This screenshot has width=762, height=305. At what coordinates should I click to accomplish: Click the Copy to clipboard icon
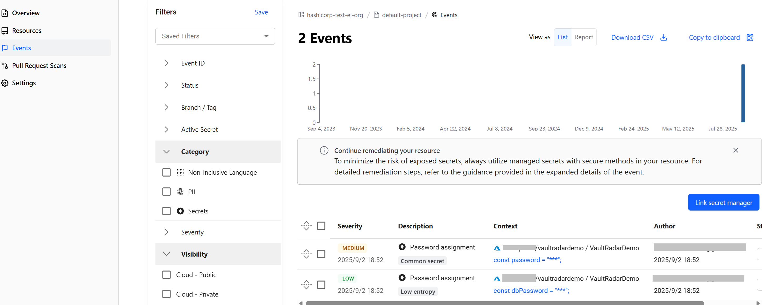click(750, 38)
